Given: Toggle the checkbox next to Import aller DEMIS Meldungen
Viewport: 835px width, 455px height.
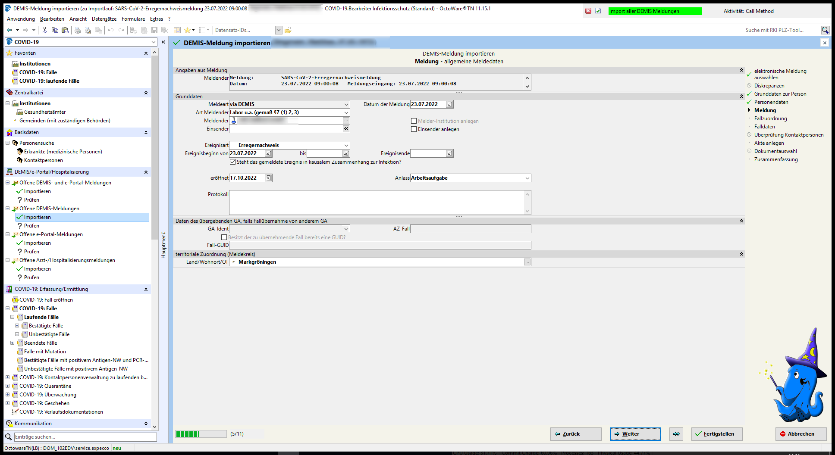Looking at the screenshot, I should coord(598,11).
